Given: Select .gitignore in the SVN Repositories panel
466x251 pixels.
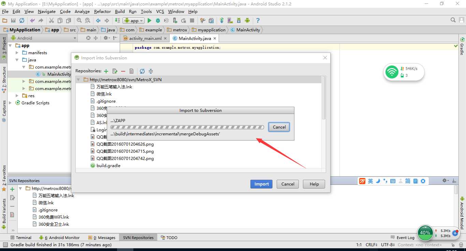Looking at the screenshot, I should [48, 210].
